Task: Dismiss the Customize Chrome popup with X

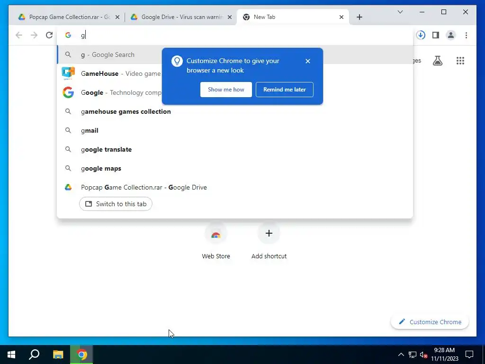Action: 308,61
